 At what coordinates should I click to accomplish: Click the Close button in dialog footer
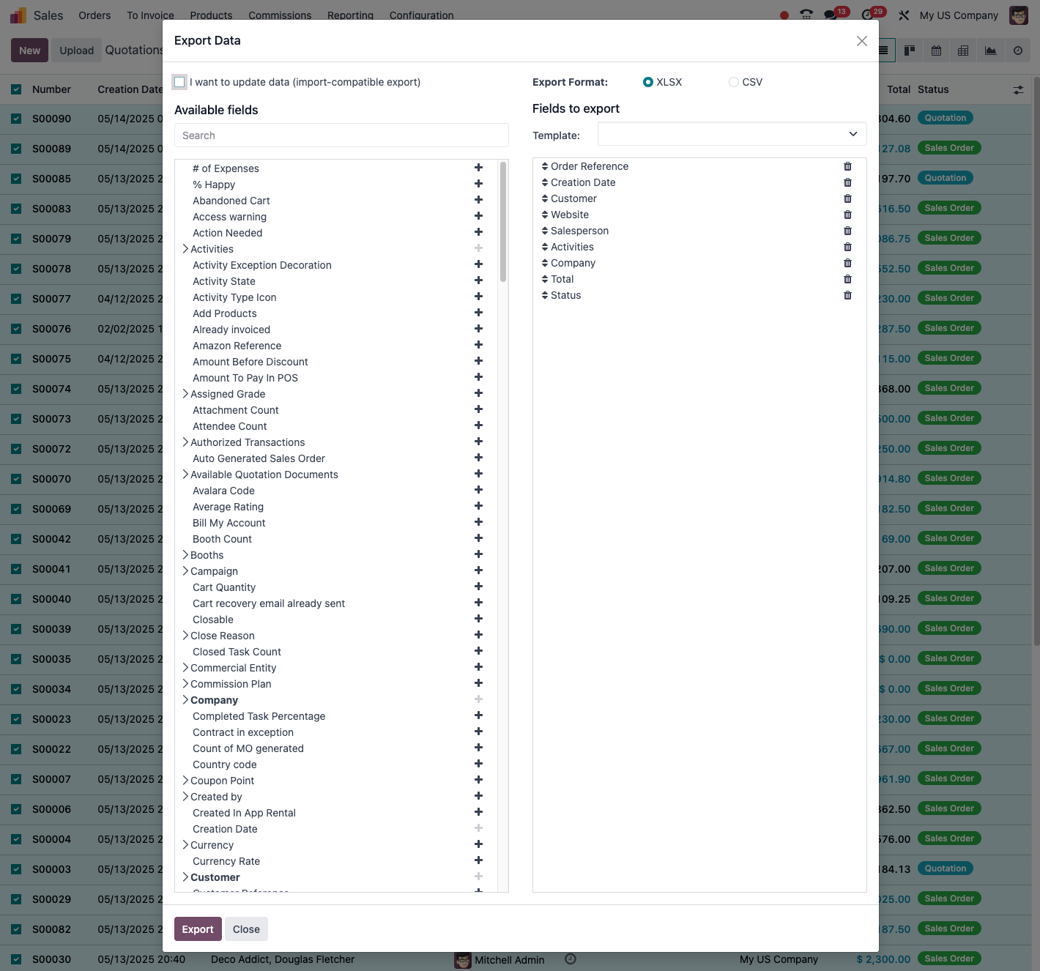click(246, 929)
